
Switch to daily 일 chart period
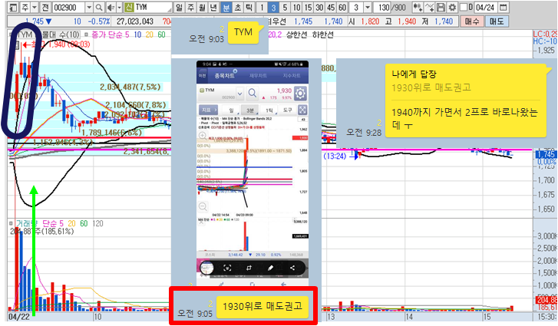coord(179,7)
